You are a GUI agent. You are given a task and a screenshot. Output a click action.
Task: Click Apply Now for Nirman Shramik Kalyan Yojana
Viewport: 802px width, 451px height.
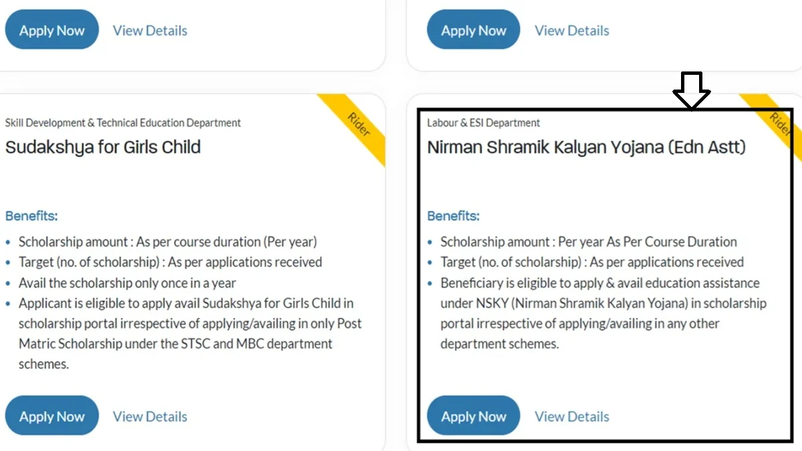473,415
